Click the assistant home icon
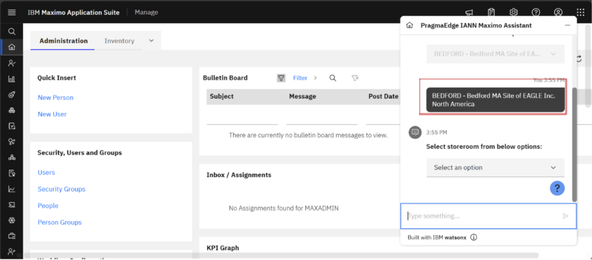This screenshot has width=592, height=260. pos(409,25)
